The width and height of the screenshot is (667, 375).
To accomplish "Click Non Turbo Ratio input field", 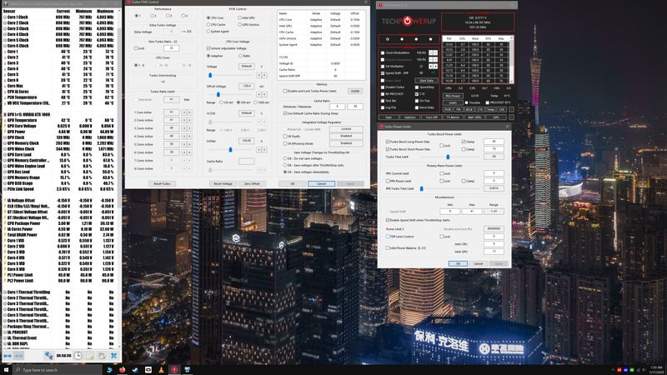I will (x=171, y=48).
